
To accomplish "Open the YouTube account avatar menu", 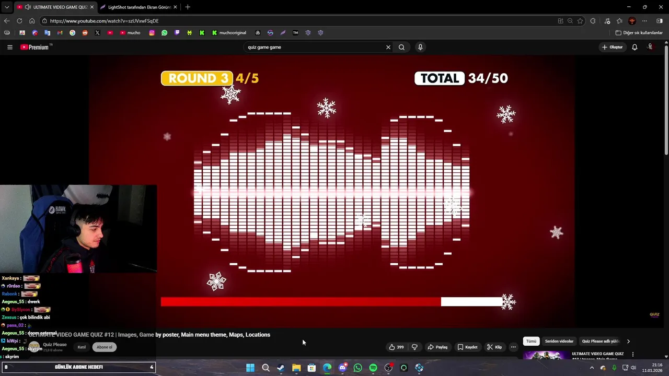I will point(650,47).
